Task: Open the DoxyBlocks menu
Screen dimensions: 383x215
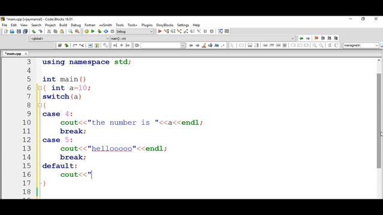Action: (x=165, y=25)
